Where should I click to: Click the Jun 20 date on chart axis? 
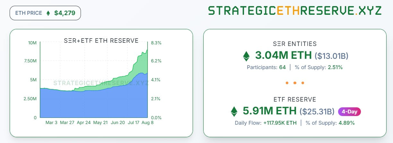click(118, 123)
